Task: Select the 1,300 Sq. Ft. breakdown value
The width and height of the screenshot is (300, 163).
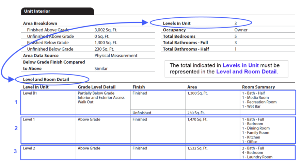Action: click(106, 43)
